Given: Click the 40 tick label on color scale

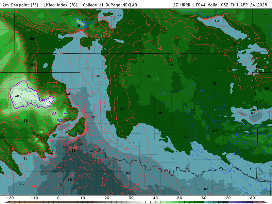Looking at the screenshot, I should (x=155, y=198).
